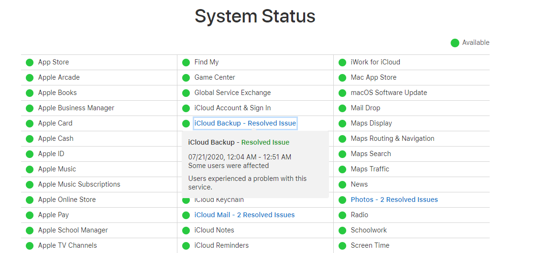
Task: Expand iCloud Mail 2 Resolved Issues
Action: pos(244,215)
